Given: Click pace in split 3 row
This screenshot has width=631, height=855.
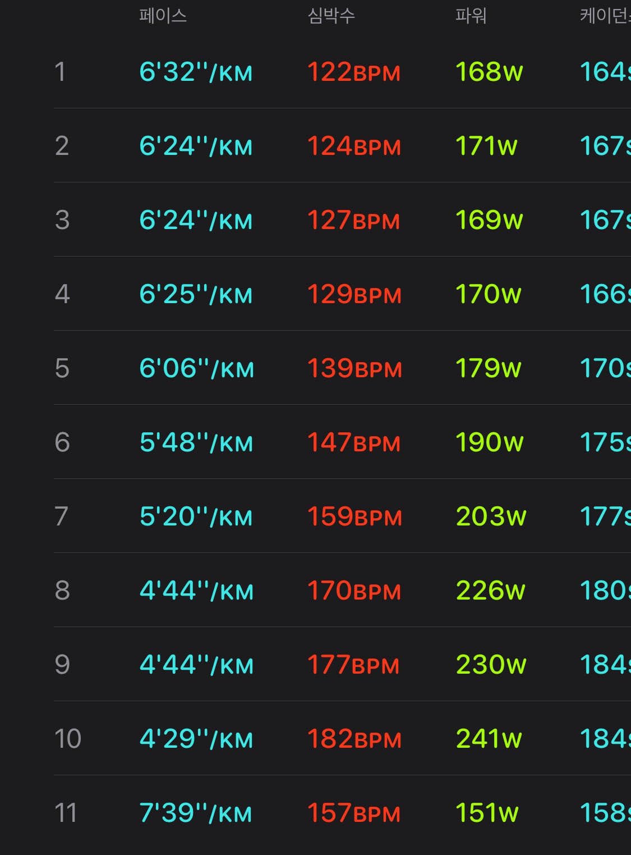Looking at the screenshot, I should pyautogui.click(x=196, y=220).
